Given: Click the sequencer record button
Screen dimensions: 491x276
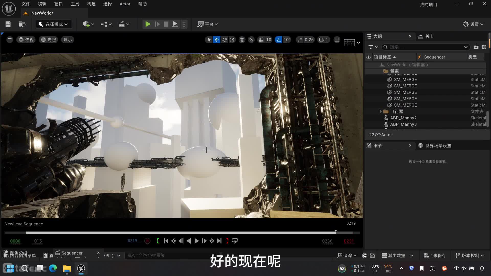Looking at the screenshot, I should pyautogui.click(x=147, y=241).
